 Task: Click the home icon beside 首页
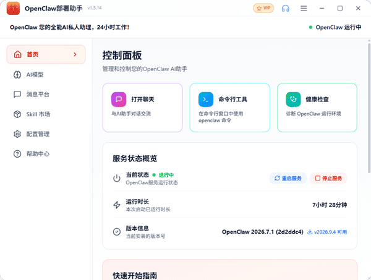(x=17, y=54)
